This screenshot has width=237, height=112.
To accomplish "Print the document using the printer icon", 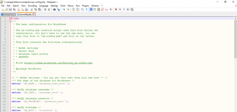I will pos(26,9).
